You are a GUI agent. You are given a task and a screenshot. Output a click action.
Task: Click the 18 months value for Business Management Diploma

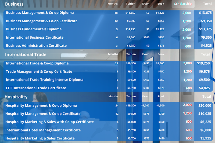tap(116, 13)
